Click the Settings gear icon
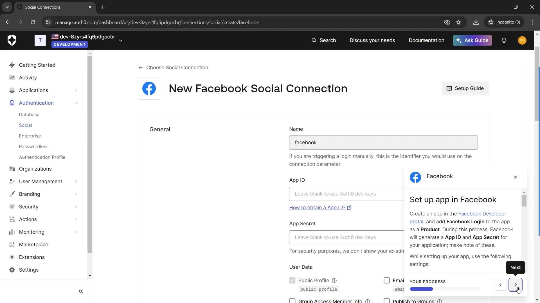 pyautogui.click(x=12, y=270)
